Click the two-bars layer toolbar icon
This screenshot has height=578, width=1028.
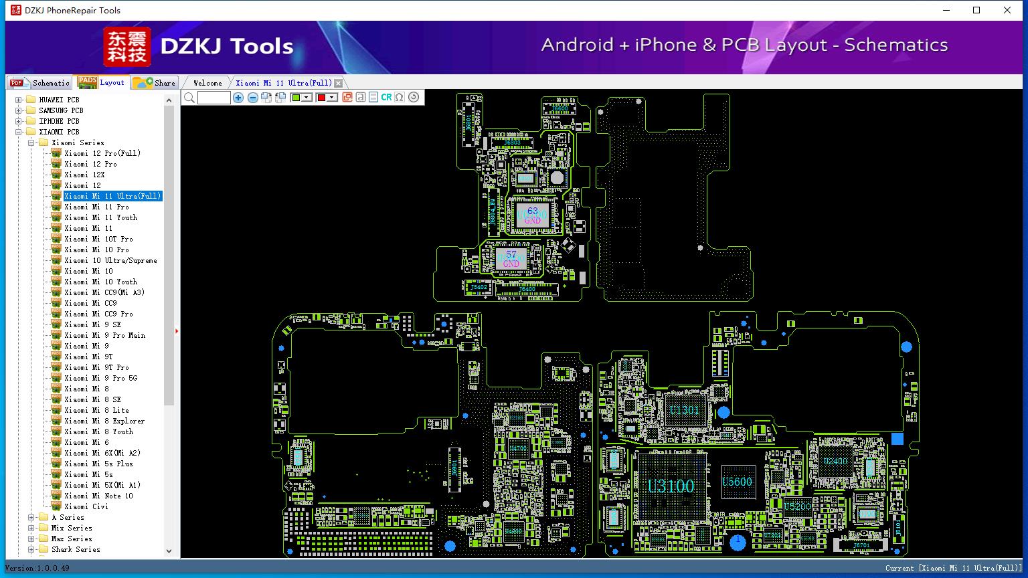(x=373, y=98)
